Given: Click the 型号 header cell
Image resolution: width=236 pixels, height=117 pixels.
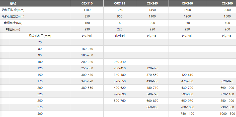Looking at the screenshot, I should pos(35,3).
